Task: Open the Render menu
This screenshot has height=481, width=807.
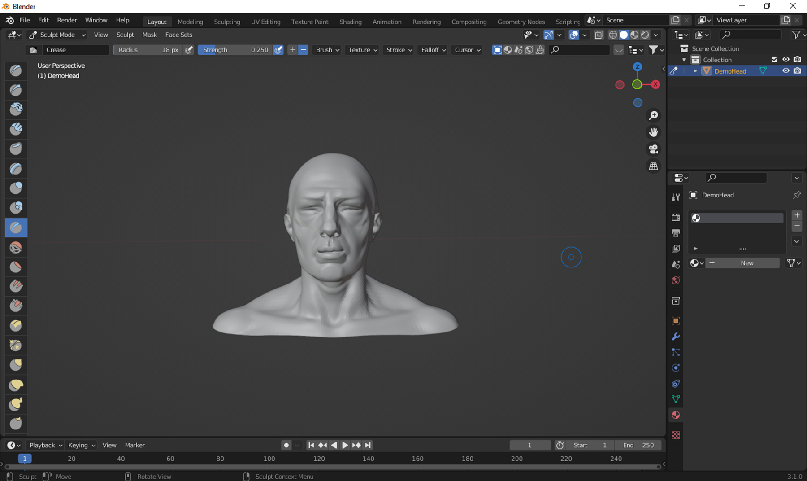Action: [x=67, y=20]
